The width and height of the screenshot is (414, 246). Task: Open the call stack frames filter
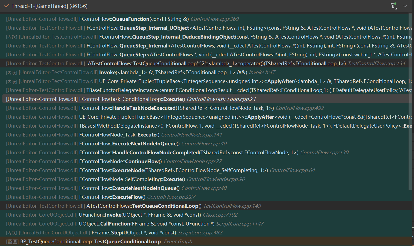pos(393,6)
